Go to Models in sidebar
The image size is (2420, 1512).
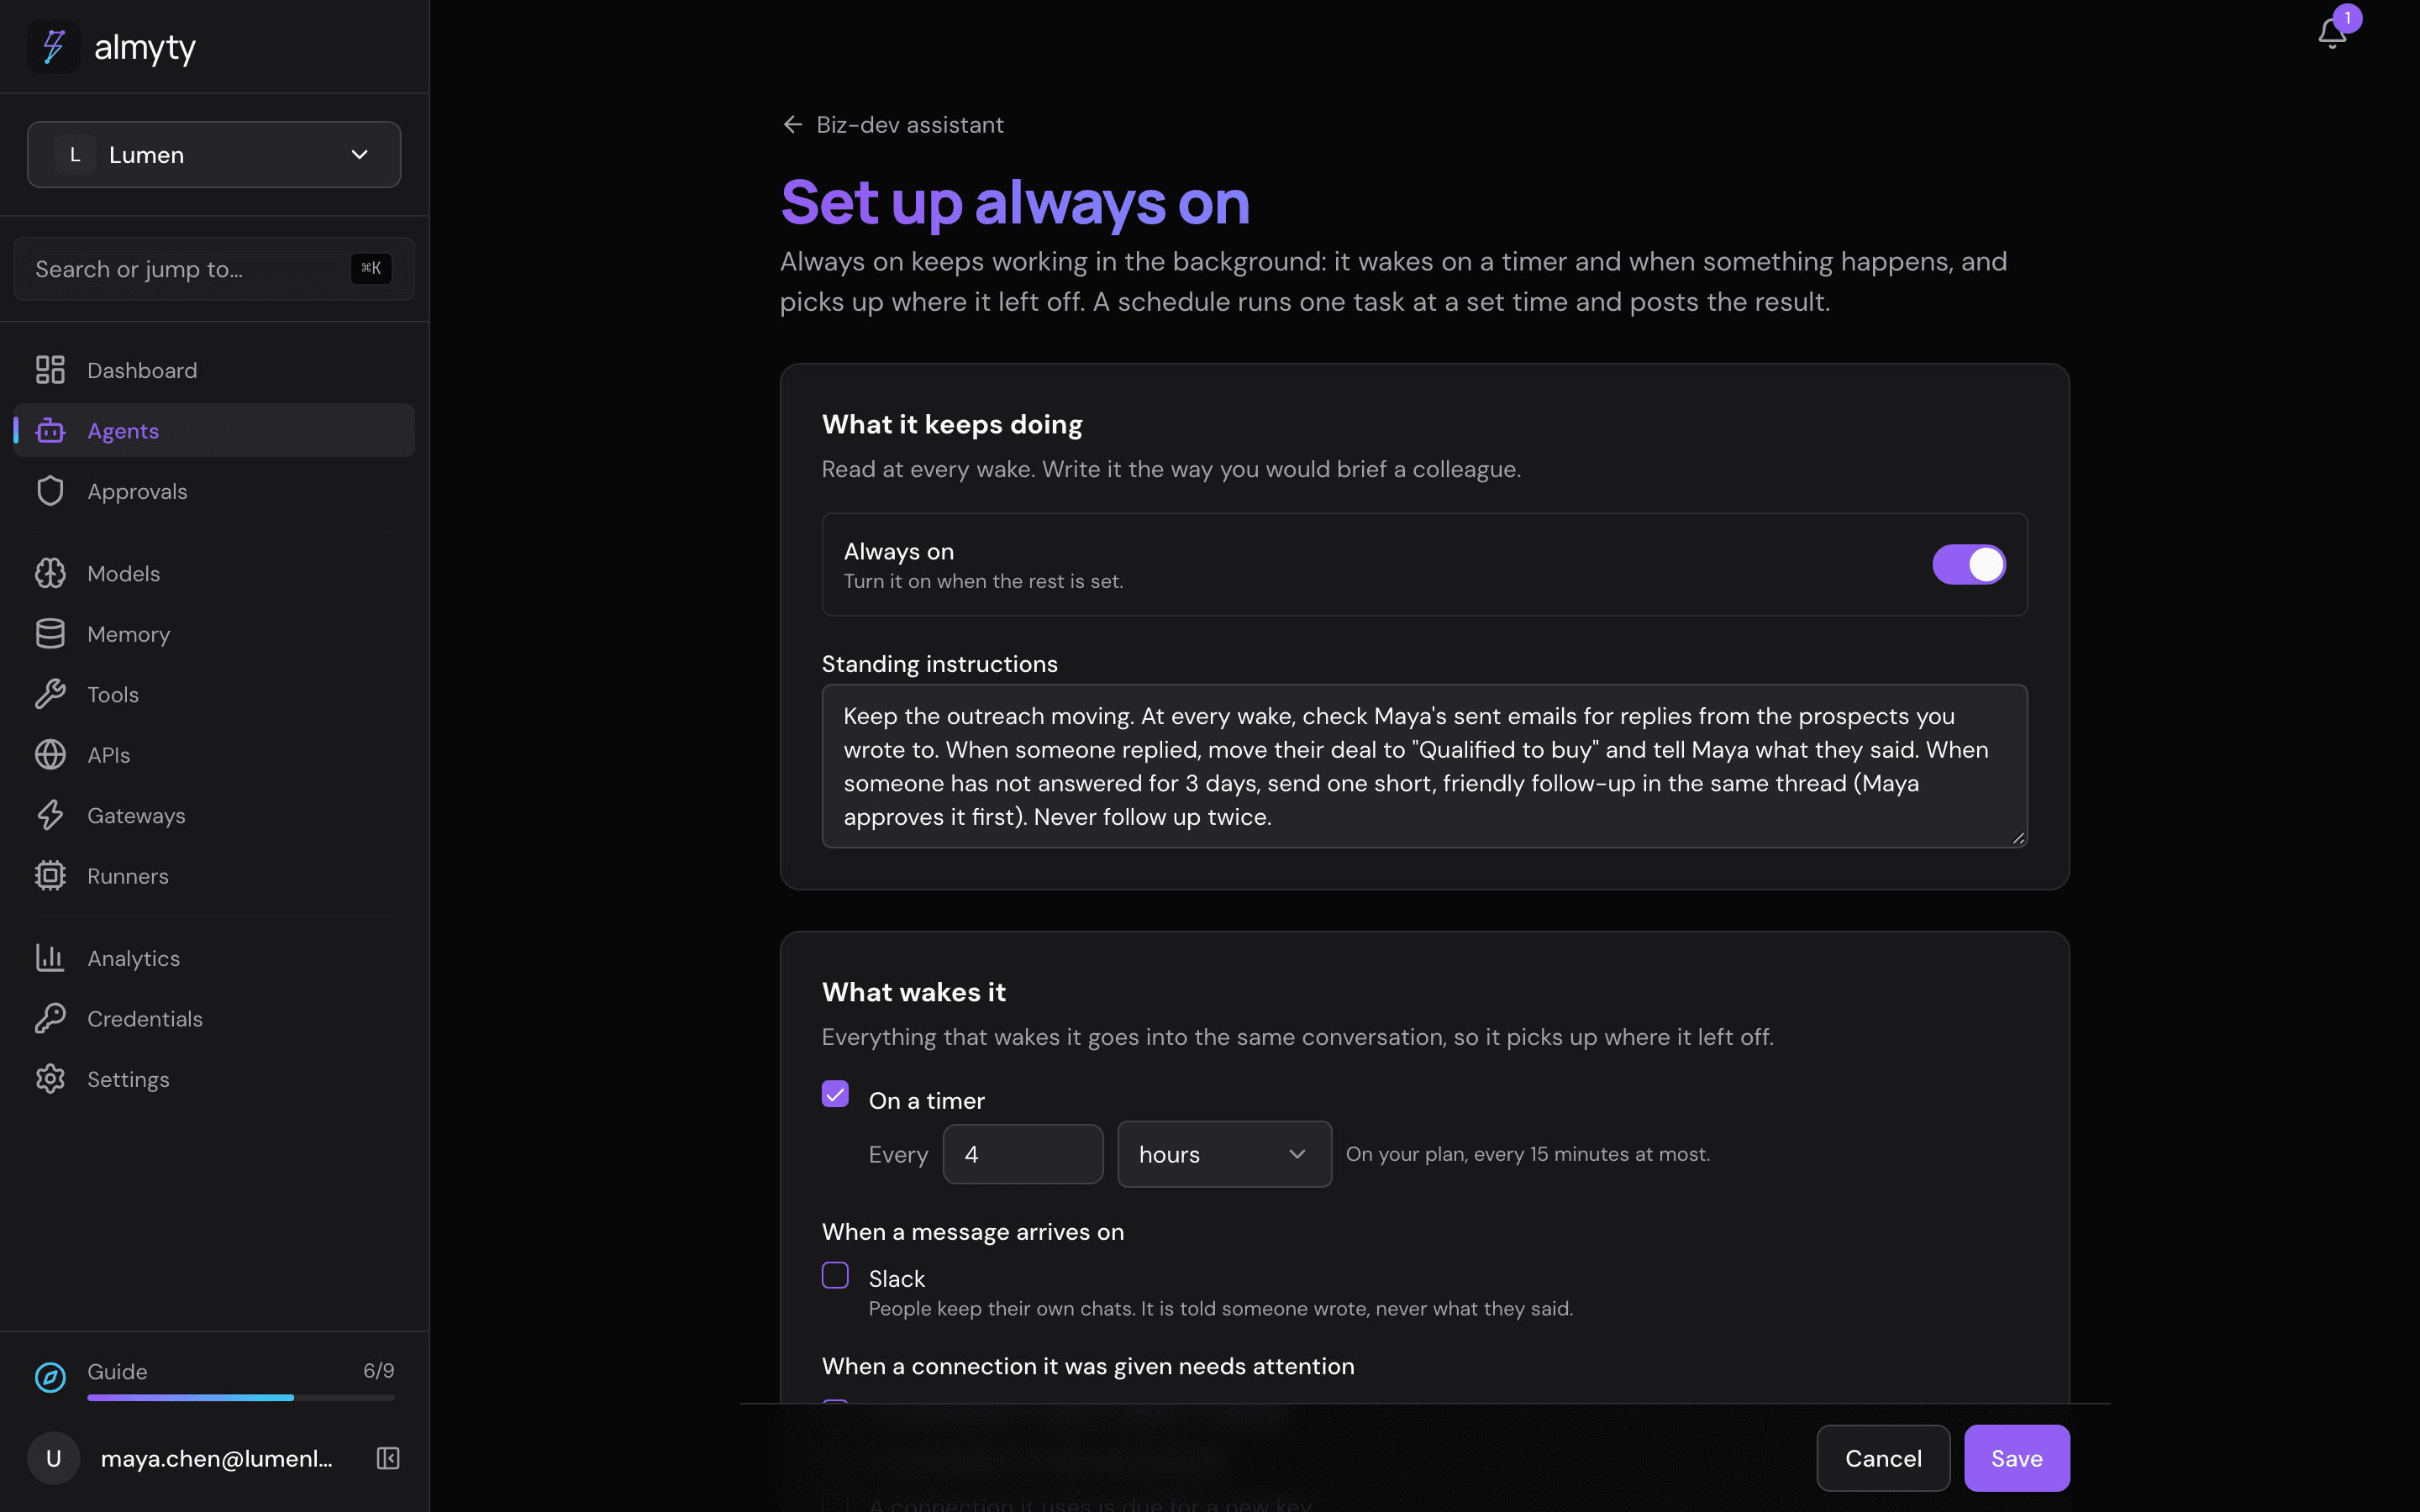(x=214, y=573)
